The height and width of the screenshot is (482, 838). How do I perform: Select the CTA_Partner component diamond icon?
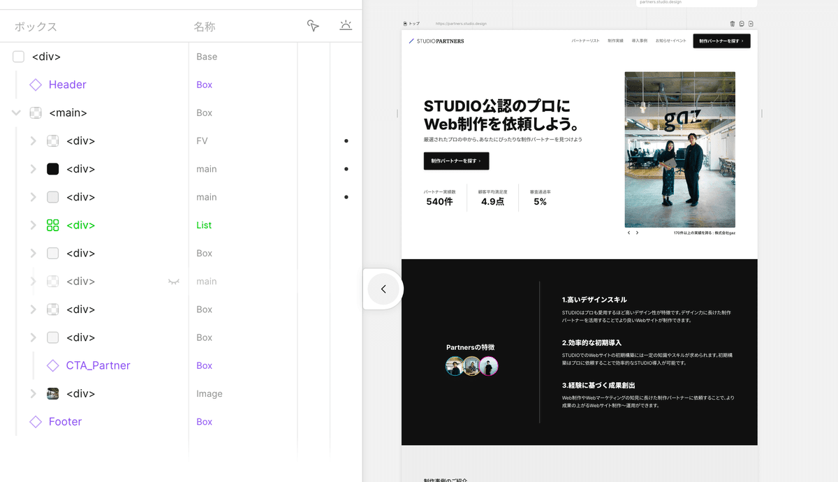[52, 365]
